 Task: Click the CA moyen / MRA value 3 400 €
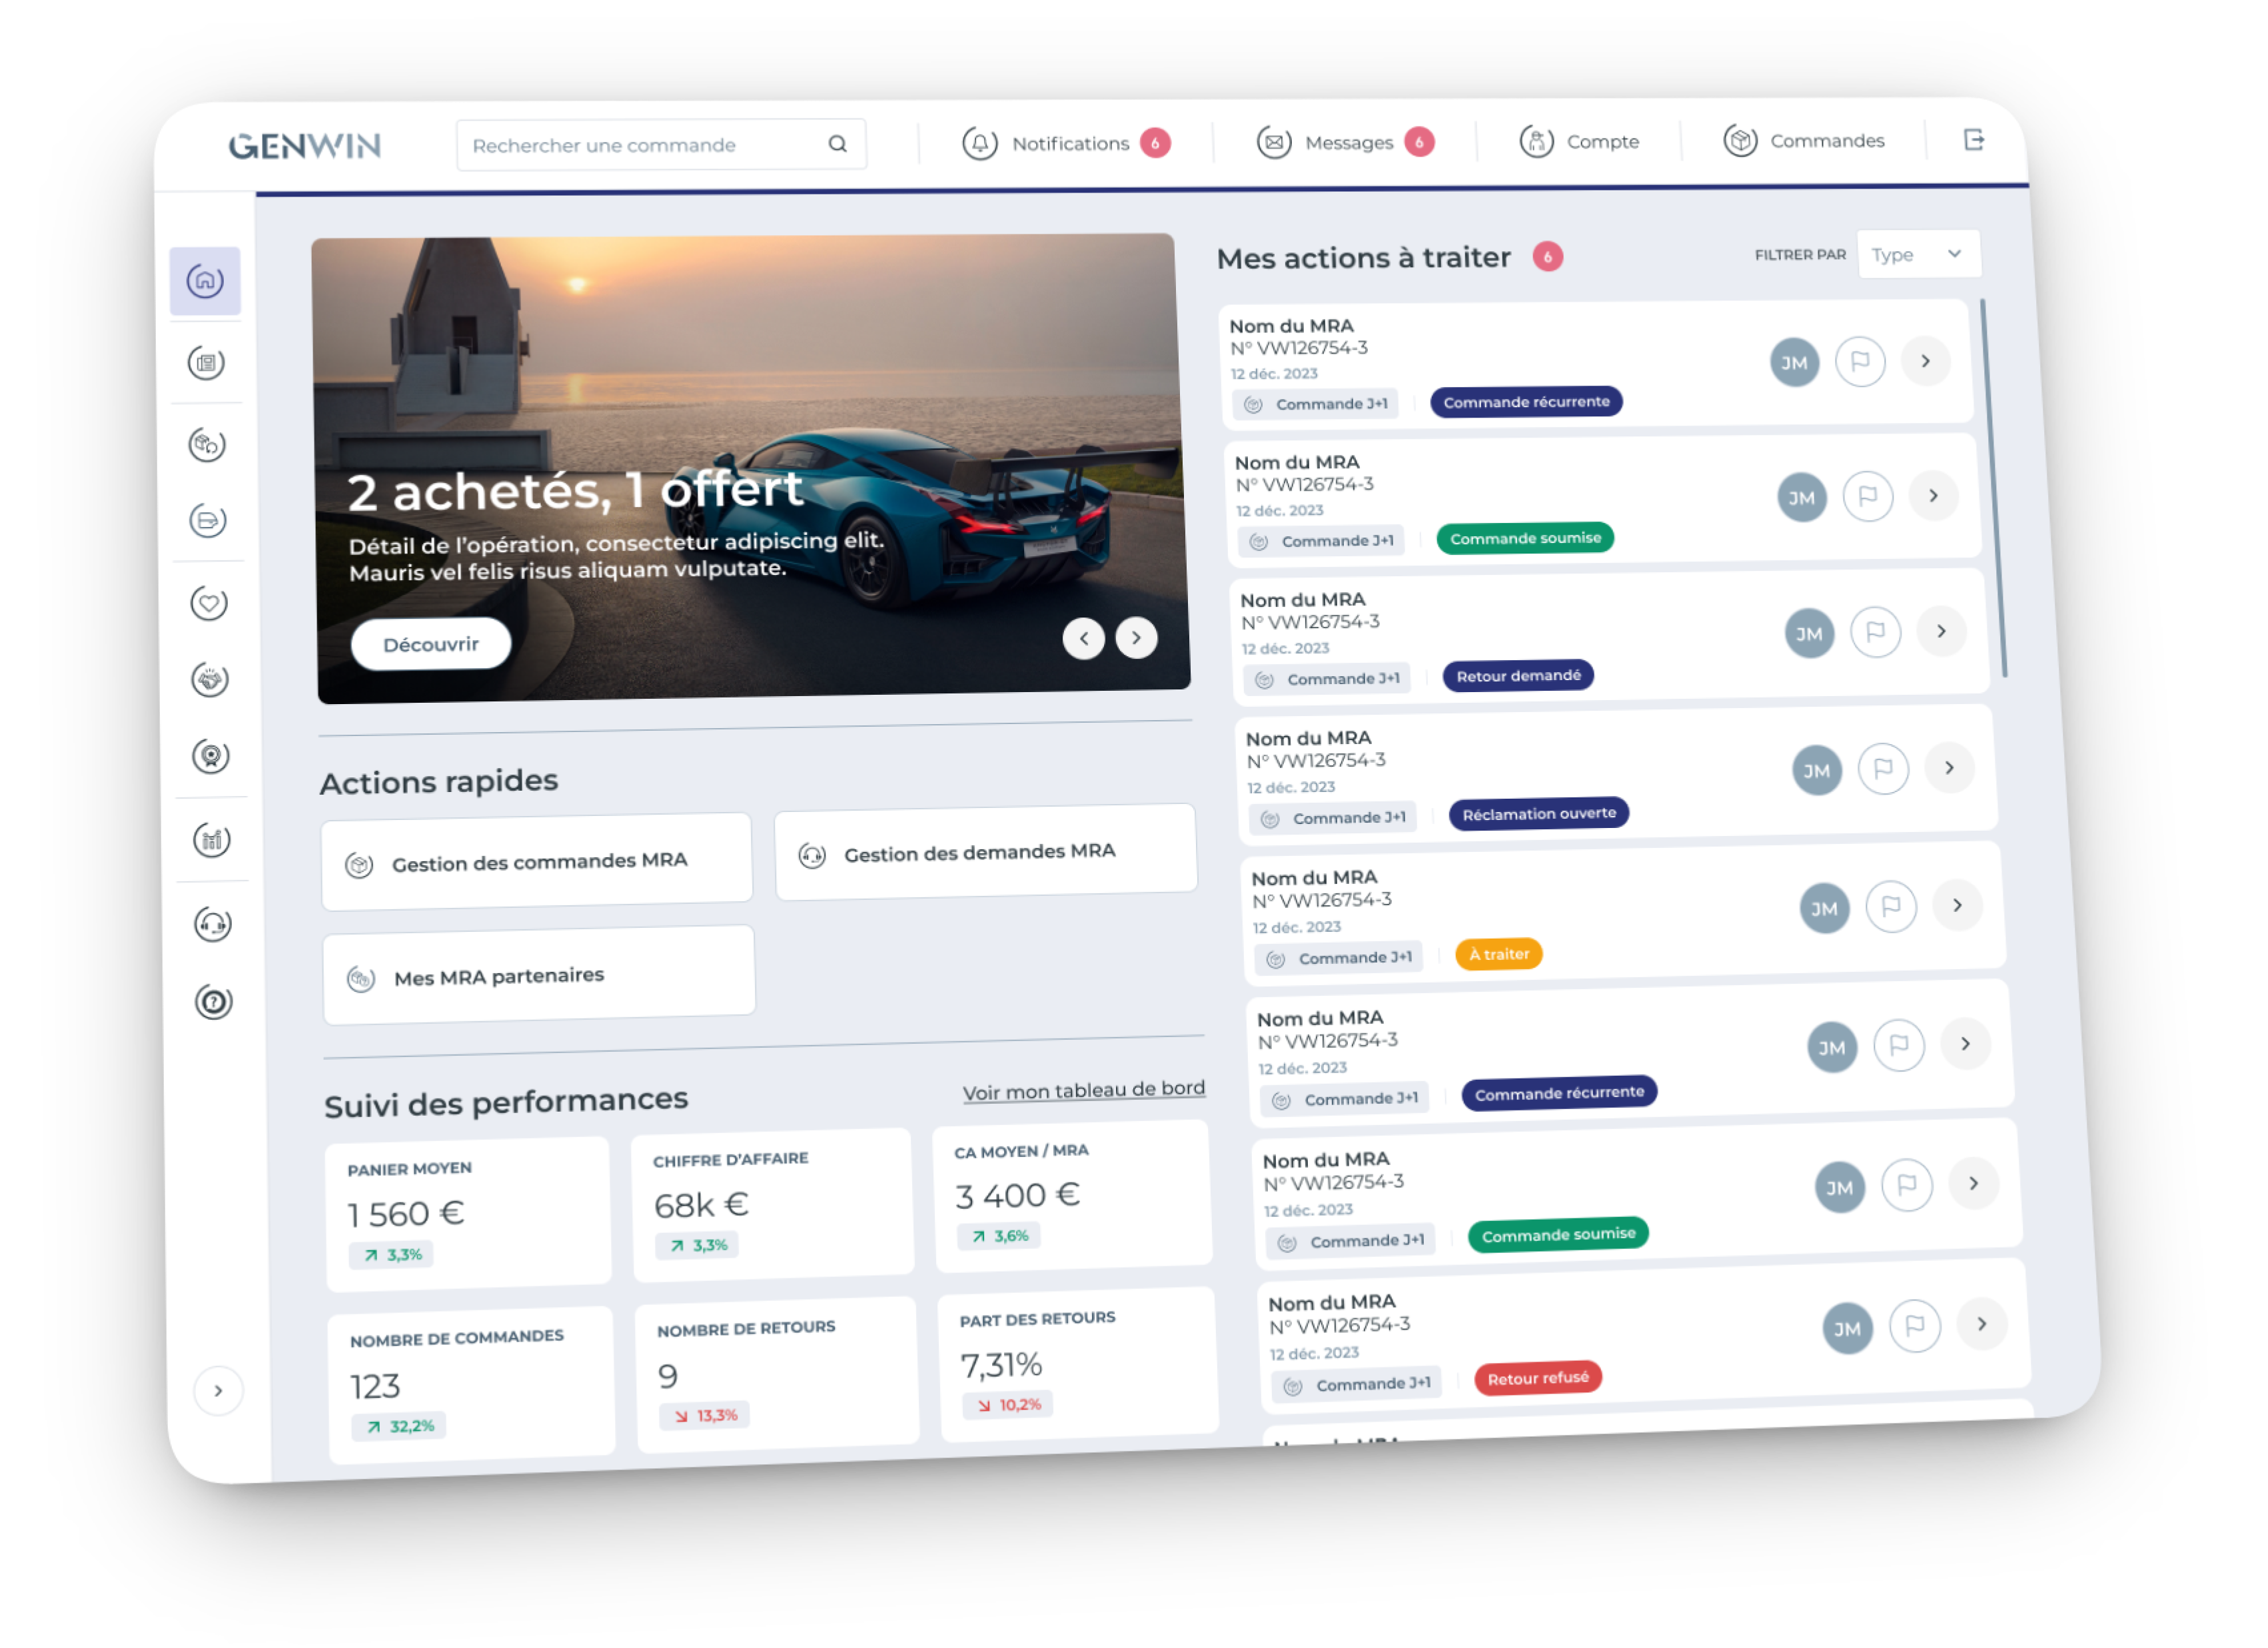(x=1017, y=1195)
